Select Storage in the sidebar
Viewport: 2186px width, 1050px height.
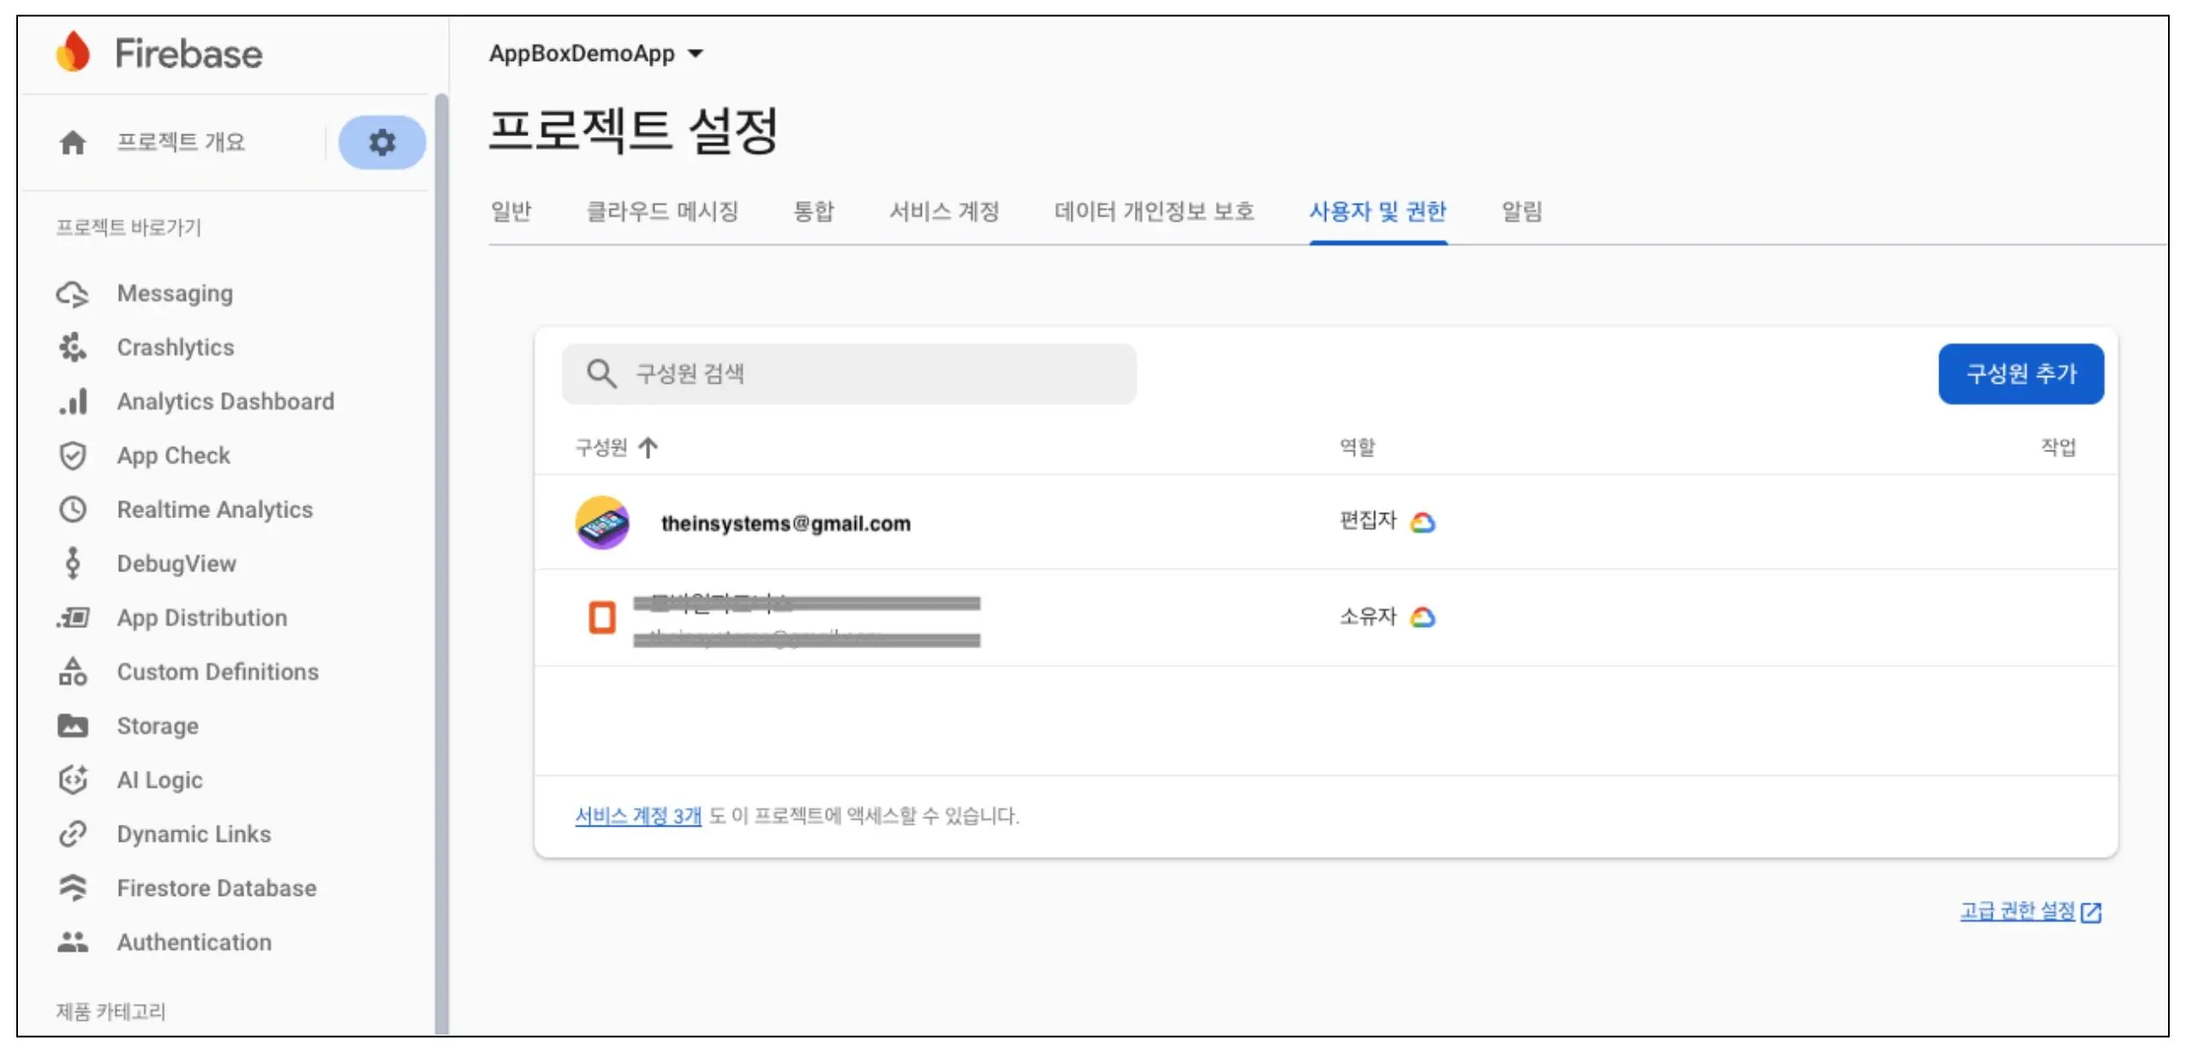pyautogui.click(x=158, y=725)
